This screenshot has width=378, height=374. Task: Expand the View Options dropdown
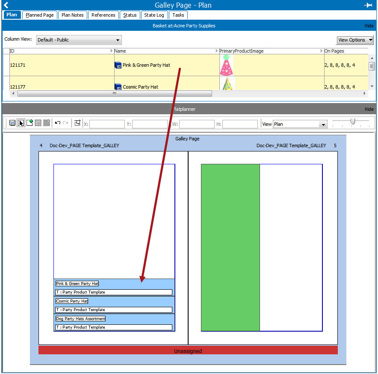pyautogui.click(x=354, y=40)
